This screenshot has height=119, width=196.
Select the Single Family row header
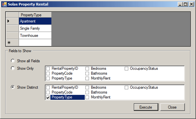coord(12,28)
